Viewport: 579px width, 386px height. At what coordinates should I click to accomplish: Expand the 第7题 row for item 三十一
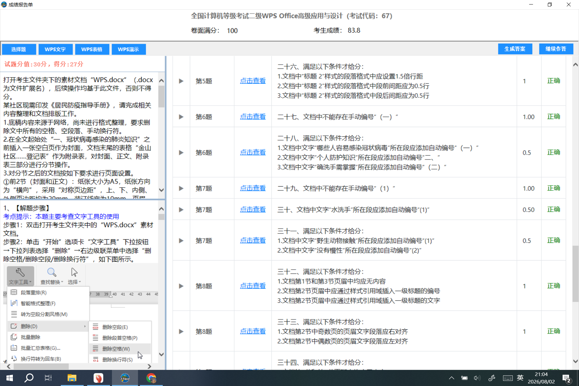pos(181,241)
